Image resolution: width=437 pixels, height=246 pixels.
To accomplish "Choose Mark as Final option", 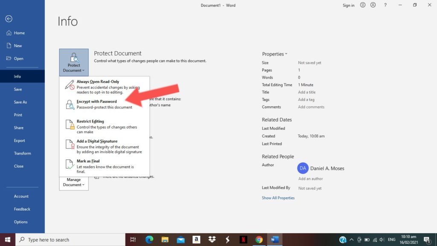I will pyautogui.click(x=105, y=166).
